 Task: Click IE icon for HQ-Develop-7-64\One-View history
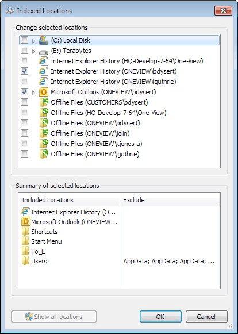tap(44, 61)
